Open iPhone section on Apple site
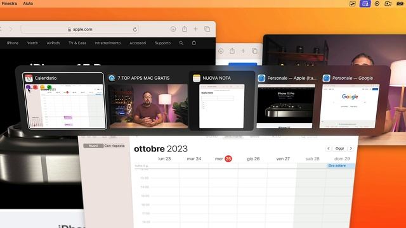The width and height of the screenshot is (406, 228). 13,43
